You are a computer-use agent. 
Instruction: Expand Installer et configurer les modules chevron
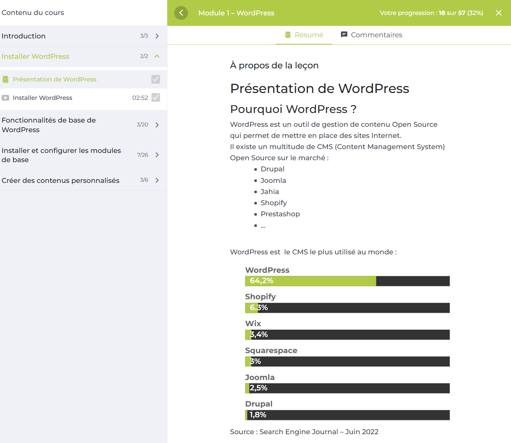(x=157, y=155)
